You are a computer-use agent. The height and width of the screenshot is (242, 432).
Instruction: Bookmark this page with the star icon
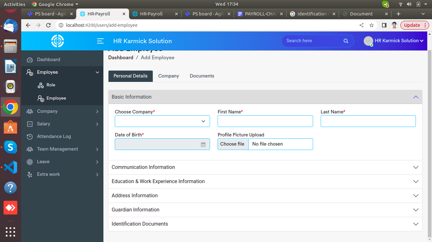[x=372, y=25]
